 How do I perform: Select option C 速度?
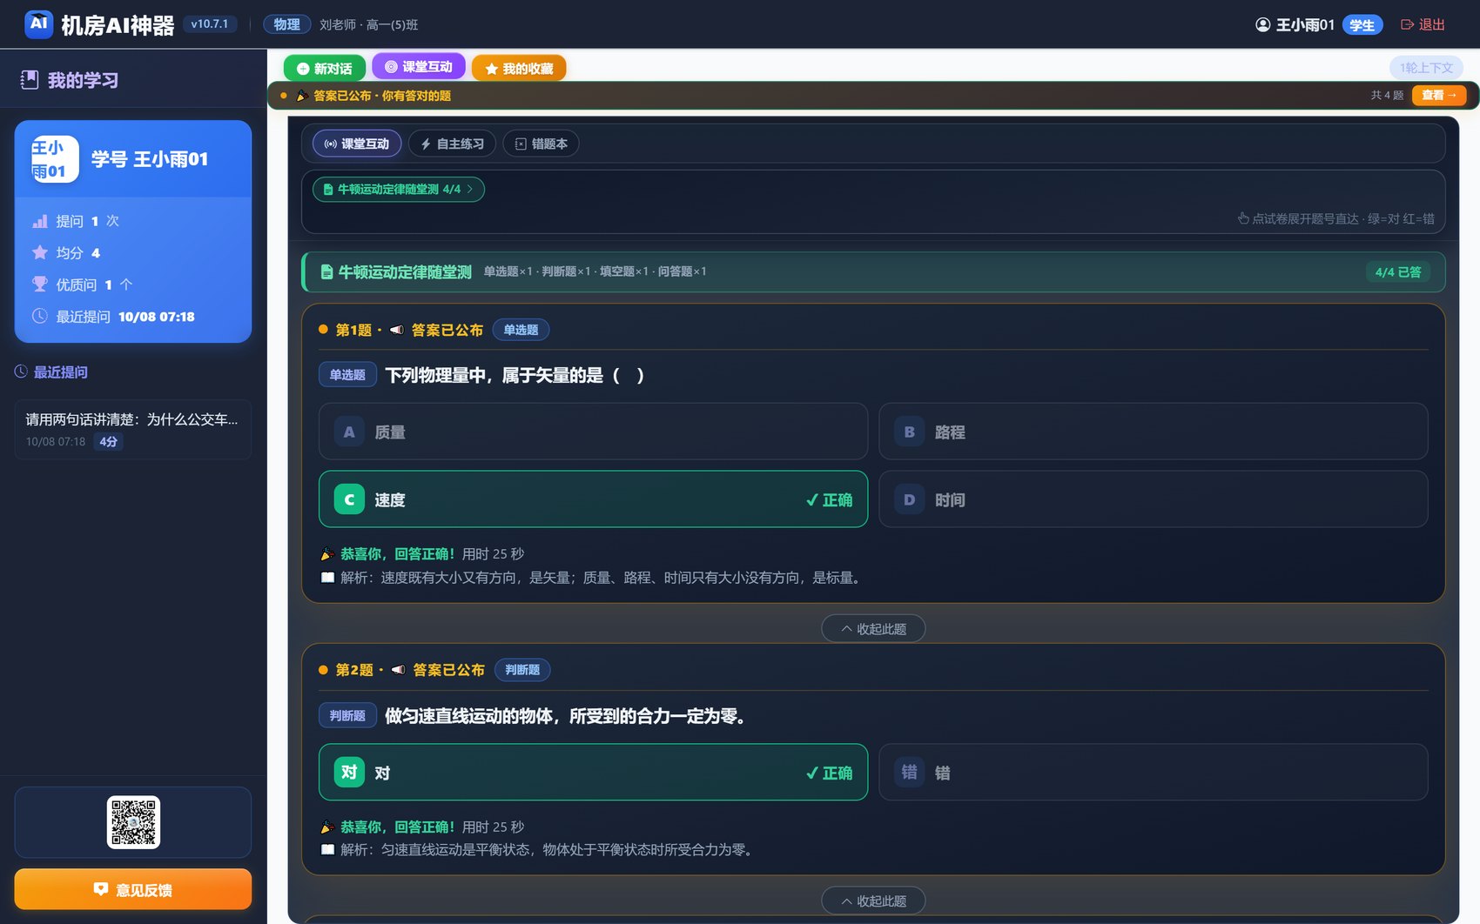click(x=593, y=499)
